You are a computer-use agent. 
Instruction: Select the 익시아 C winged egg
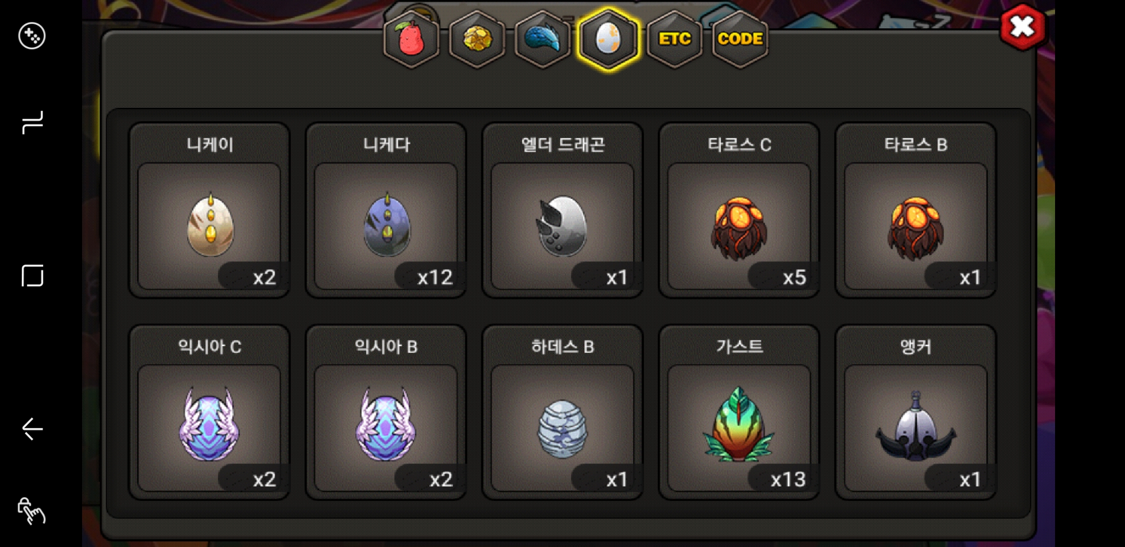pos(209,412)
